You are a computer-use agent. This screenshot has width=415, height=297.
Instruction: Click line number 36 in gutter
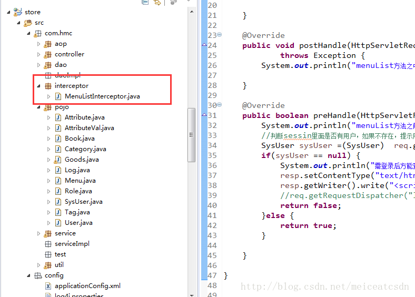tap(212, 166)
